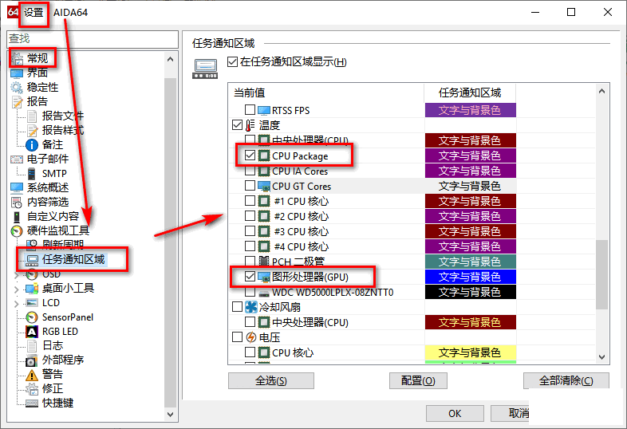The image size is (627, 429).
Task: Select 报告文件 tree item
Action: pos(63,116)
